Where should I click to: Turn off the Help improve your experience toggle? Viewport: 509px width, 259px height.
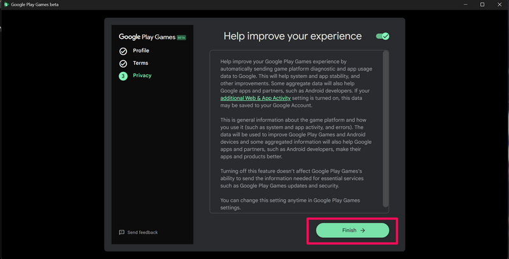(x=383, y=36)
